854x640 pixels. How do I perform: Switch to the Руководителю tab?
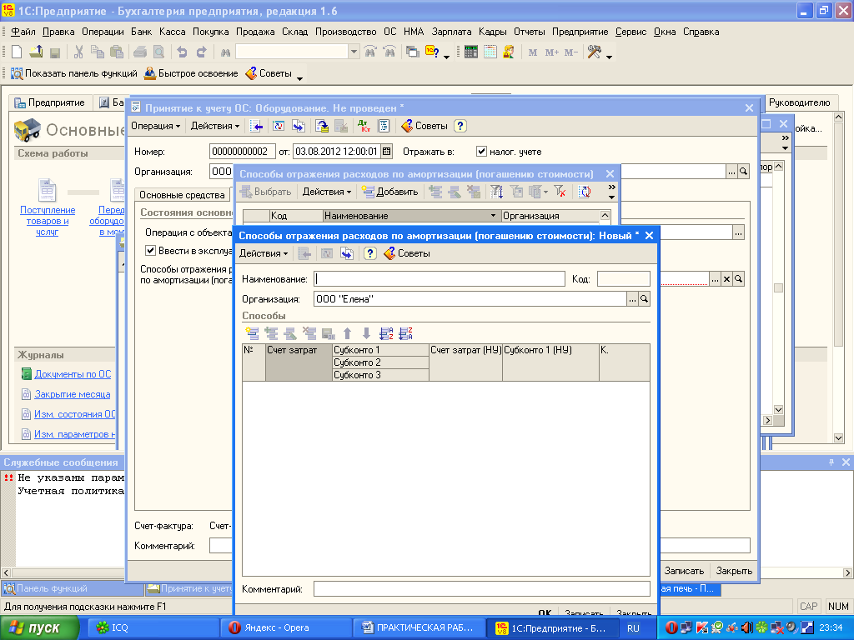point(798,102)
